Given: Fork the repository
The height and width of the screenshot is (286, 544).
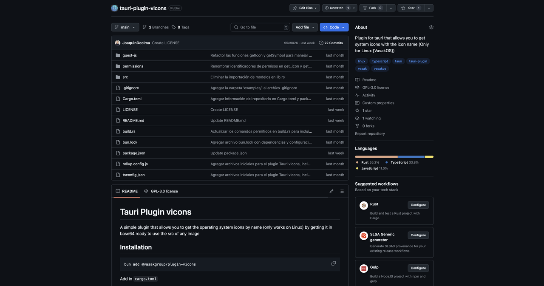Looking at the screenshot, I should pyautogui.click(x=372, y=8).
